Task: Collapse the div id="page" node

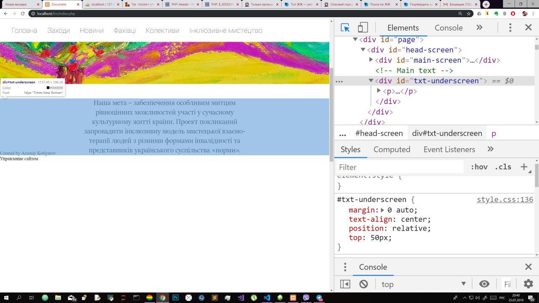Action: (355, 40)
